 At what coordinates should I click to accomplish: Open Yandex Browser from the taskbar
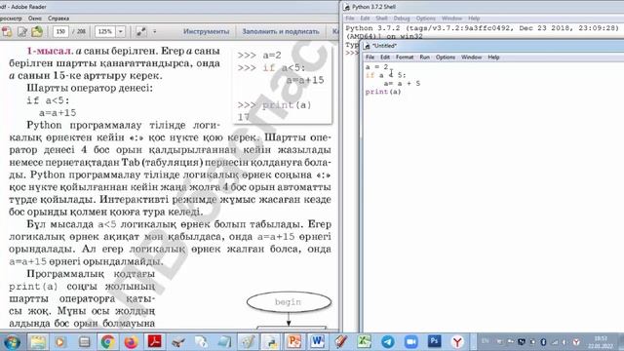pos(457,342)
